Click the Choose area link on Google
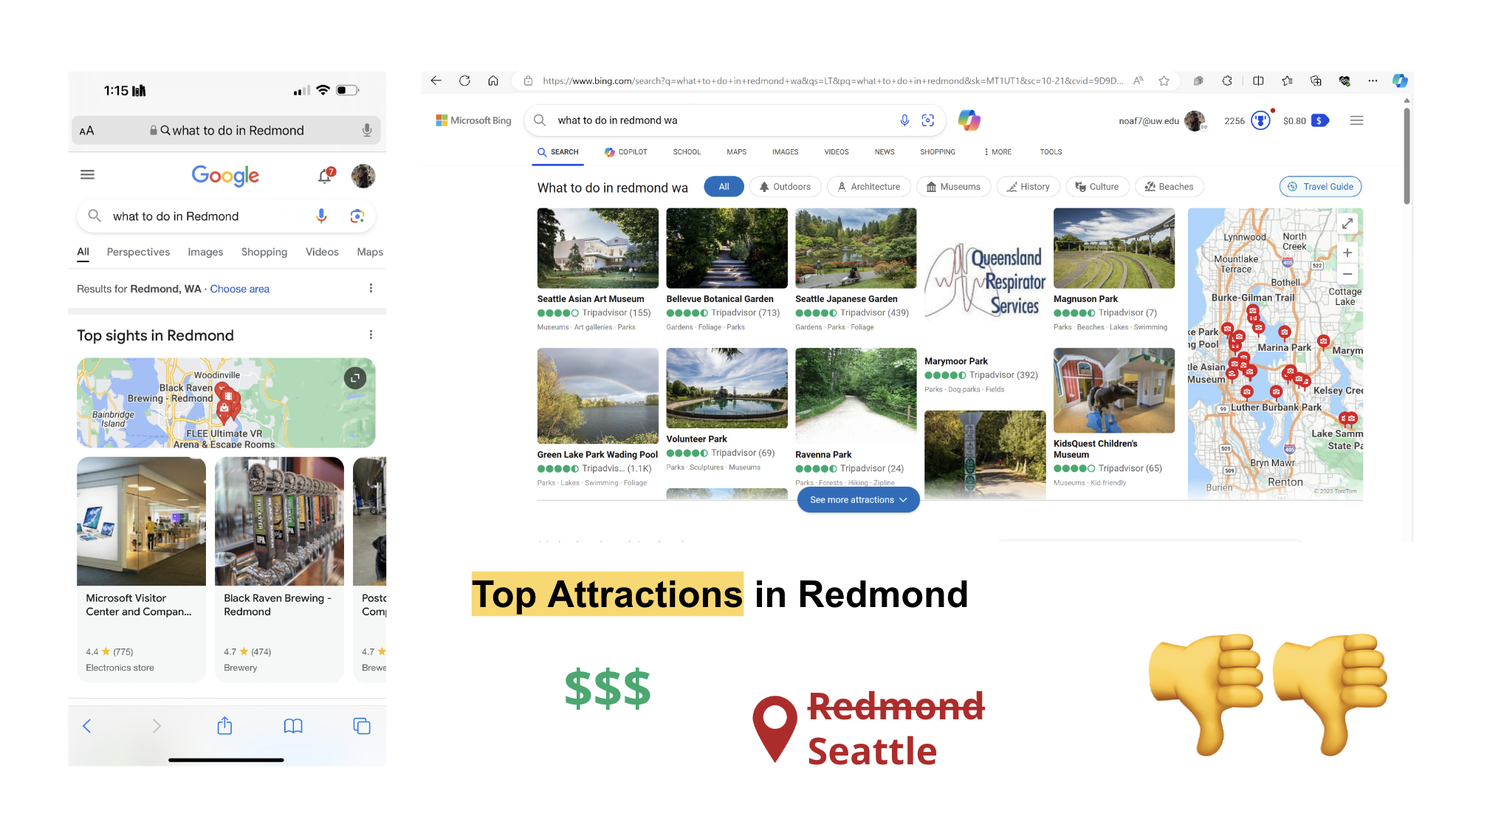Image resolution: width=1487 pixels, height=836 pixels. pos(239,289)
